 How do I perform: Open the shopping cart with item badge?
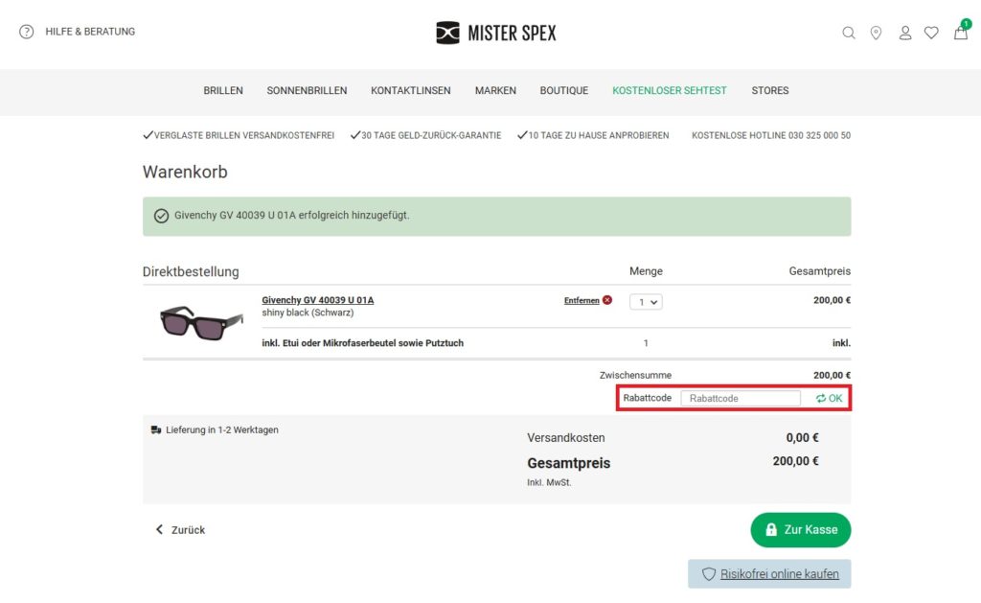click(x=959, y=33)
